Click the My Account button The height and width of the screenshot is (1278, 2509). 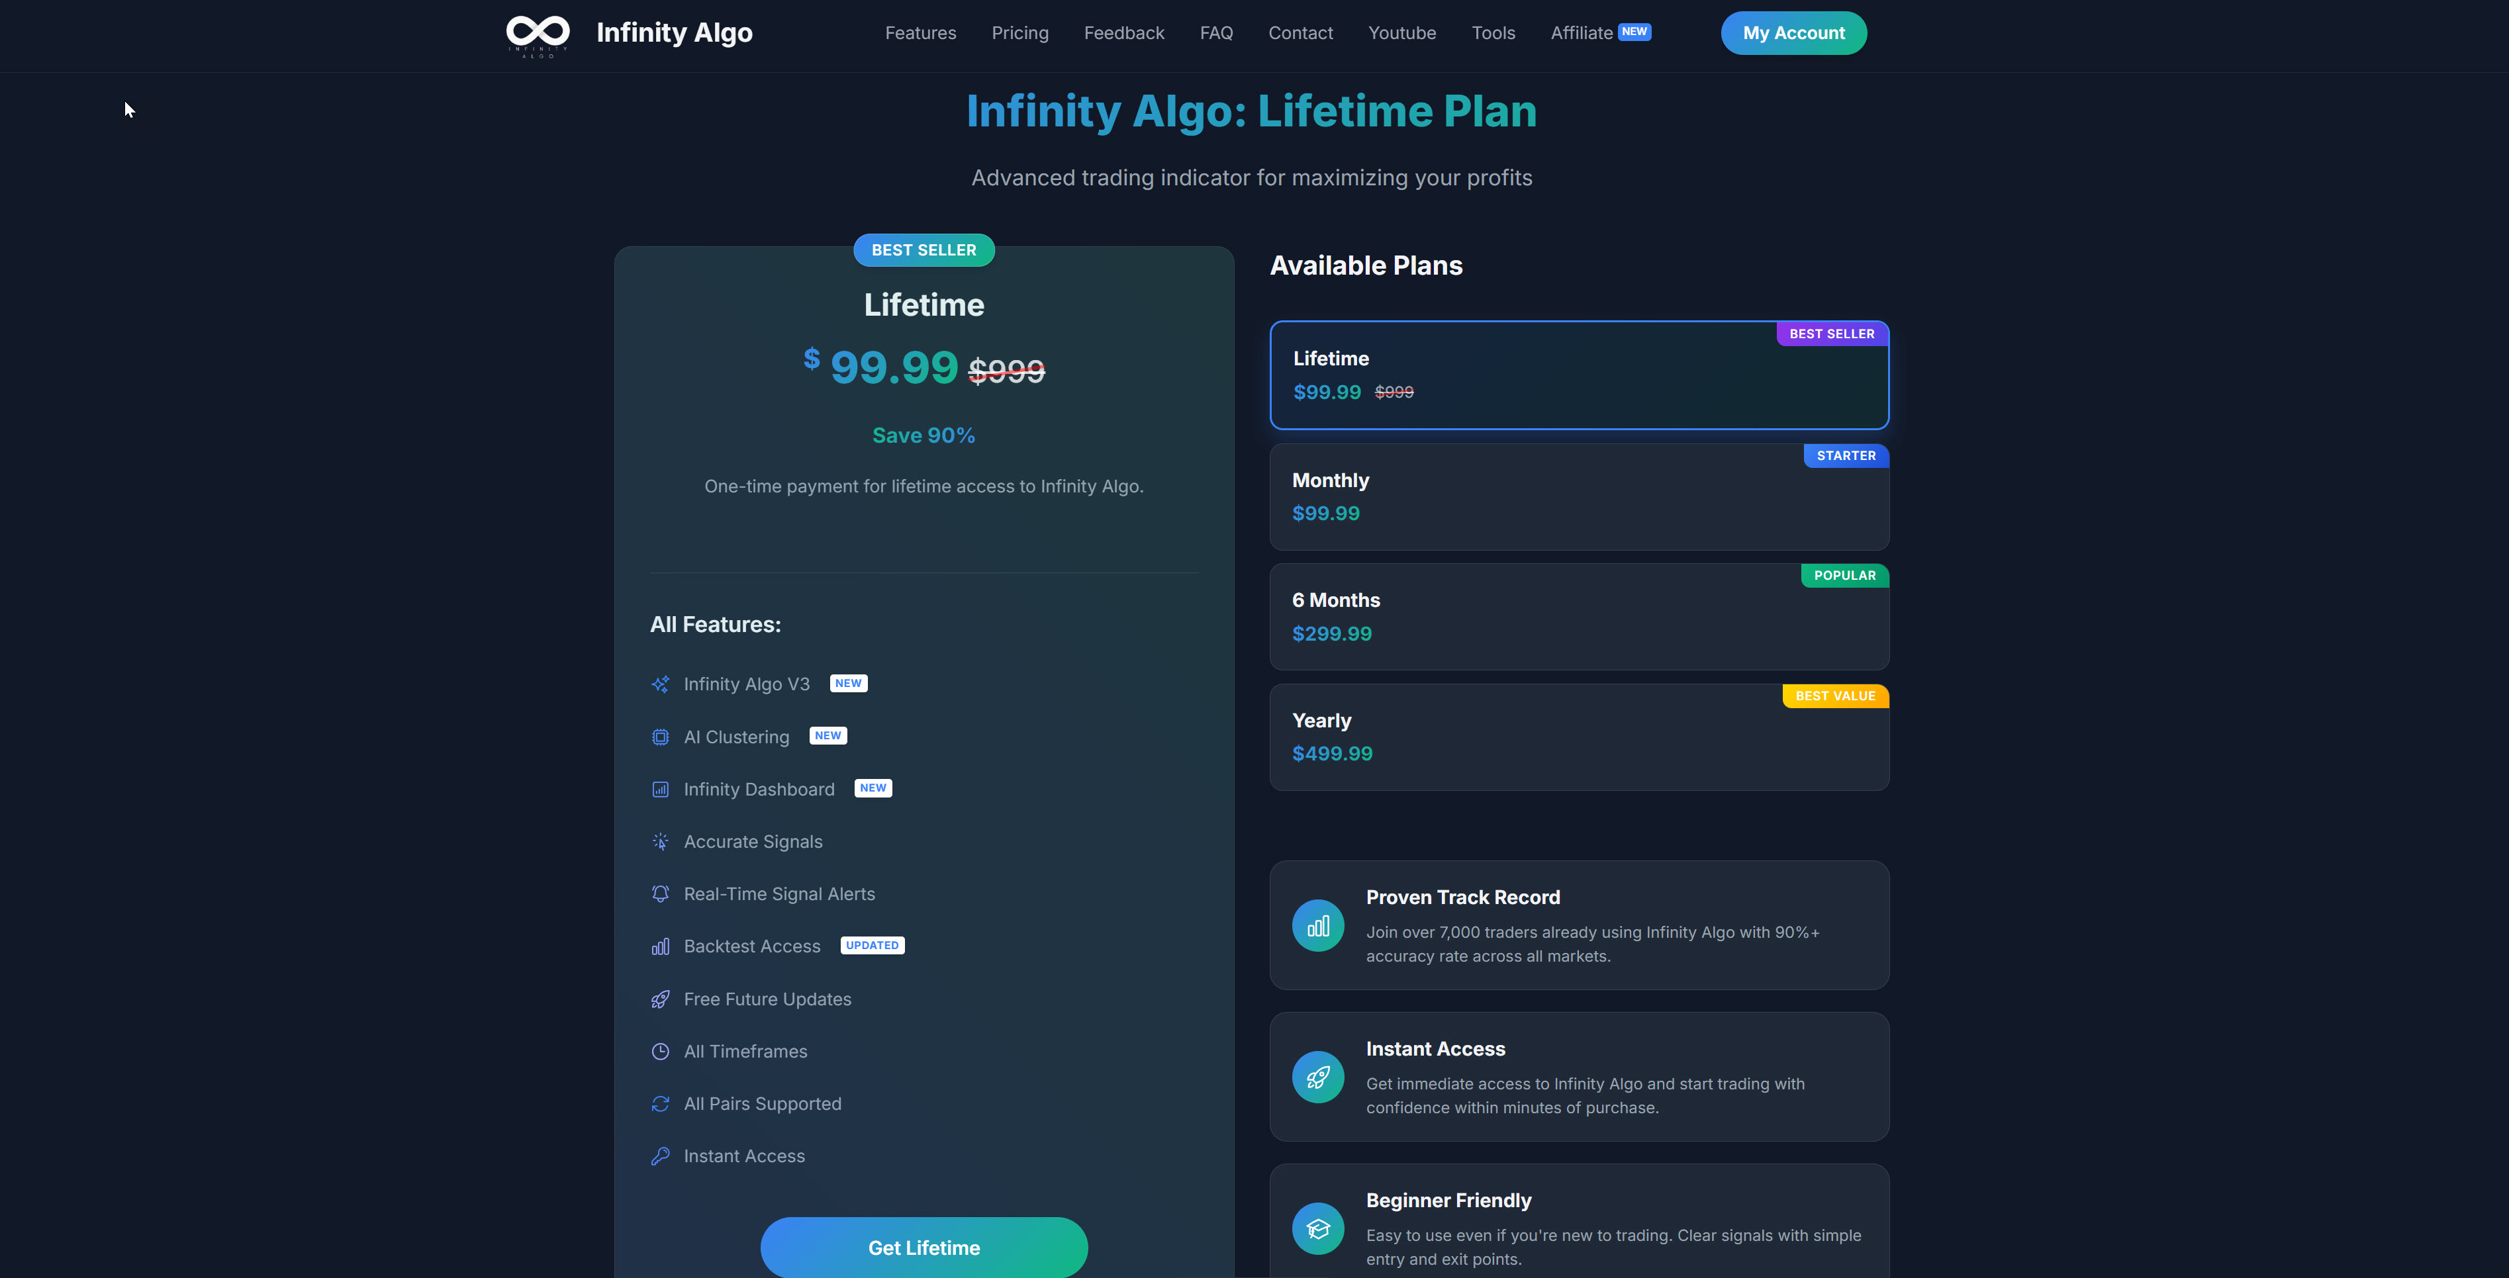[x=1793, y=32]
